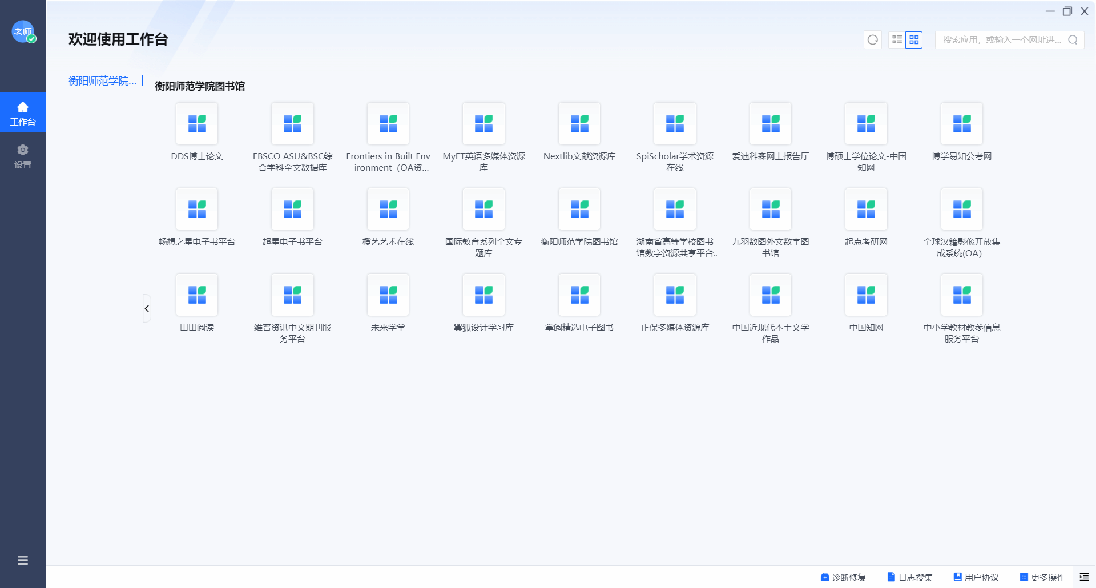Open 起点考研网 icon
This screenshot has height=588, width=1096.
(x=866, y=209)
